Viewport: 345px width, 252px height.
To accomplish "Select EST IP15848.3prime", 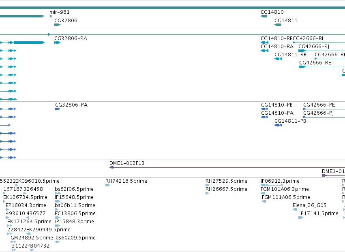I will point(74,222).
